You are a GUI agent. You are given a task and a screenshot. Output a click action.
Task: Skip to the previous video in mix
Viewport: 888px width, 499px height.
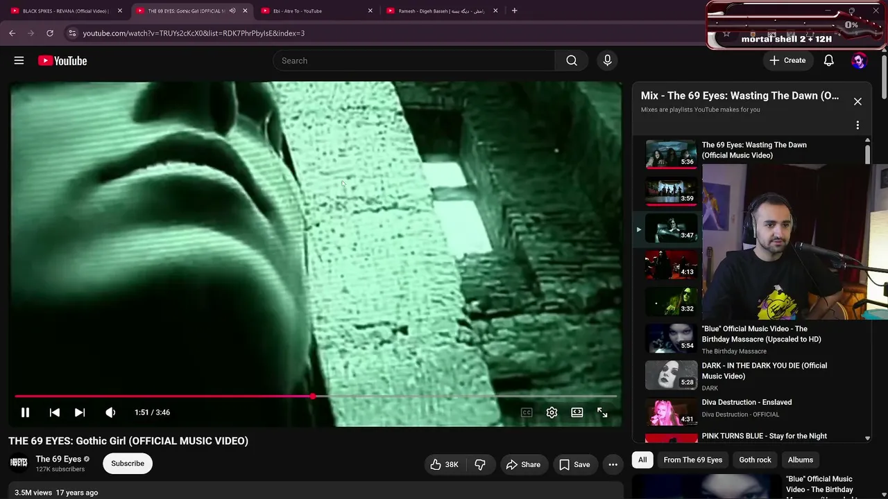click(54, 412)
